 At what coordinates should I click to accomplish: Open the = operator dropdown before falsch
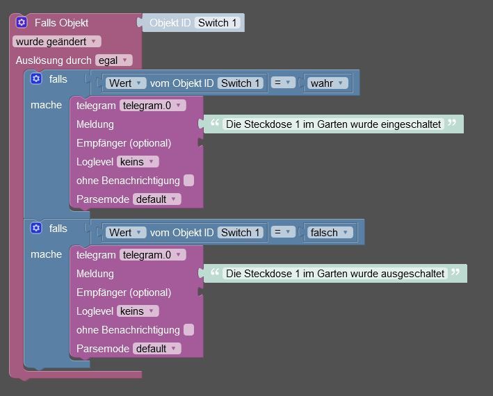point(283,232)
